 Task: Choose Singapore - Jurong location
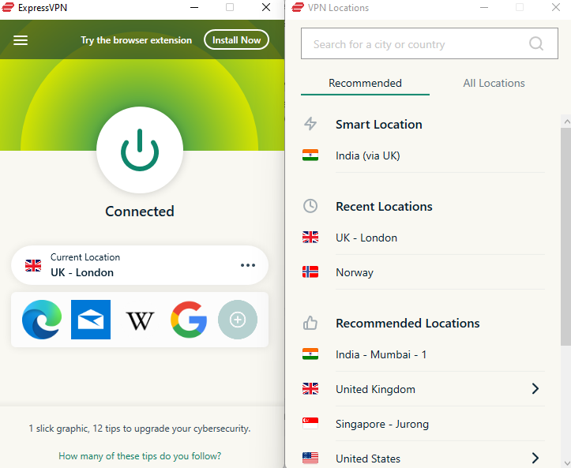[423, 424]
